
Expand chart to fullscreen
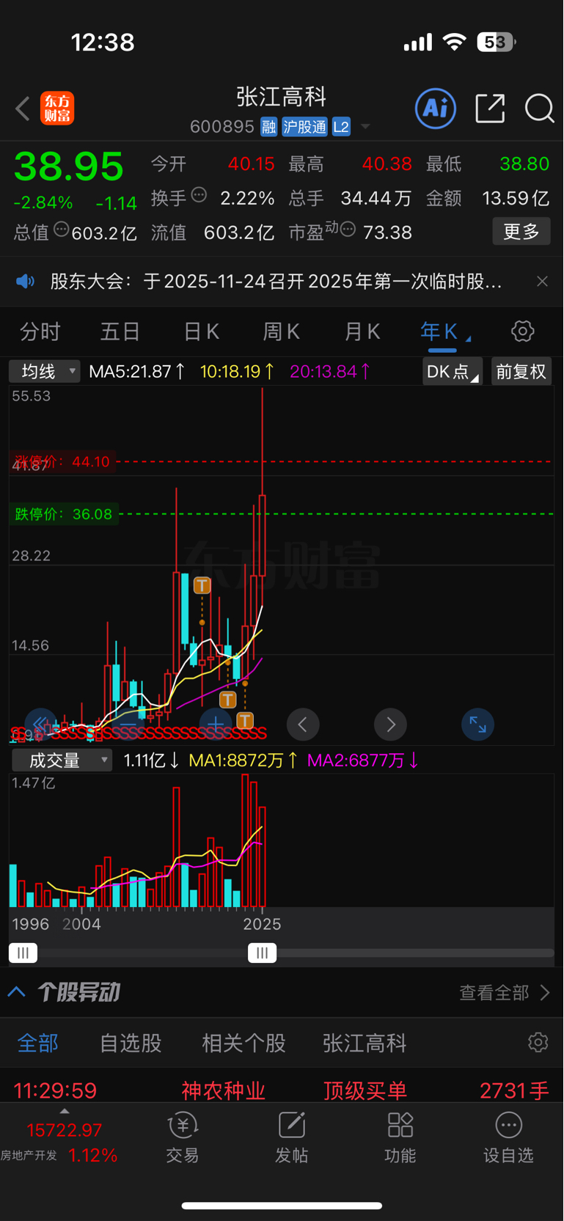click(477, 725)
